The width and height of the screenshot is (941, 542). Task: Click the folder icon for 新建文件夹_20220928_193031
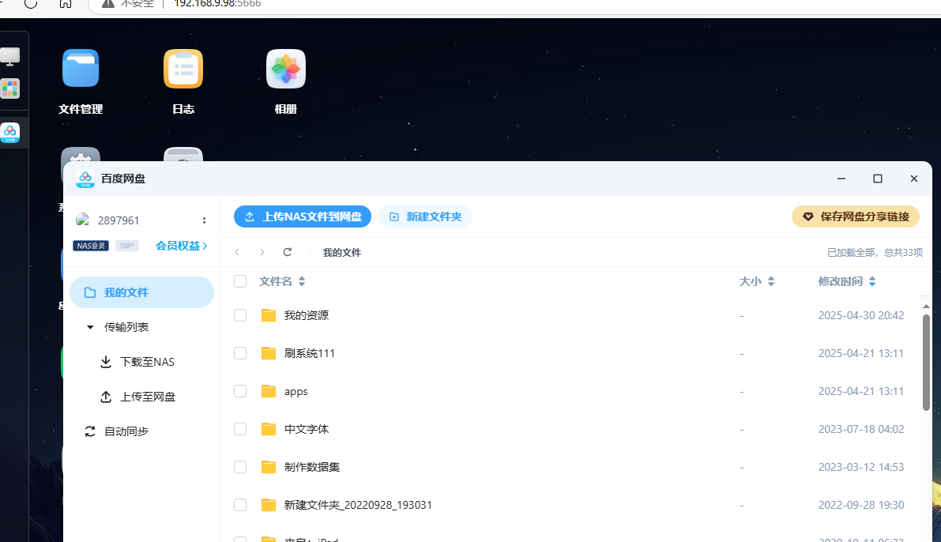tap(269, 505)
